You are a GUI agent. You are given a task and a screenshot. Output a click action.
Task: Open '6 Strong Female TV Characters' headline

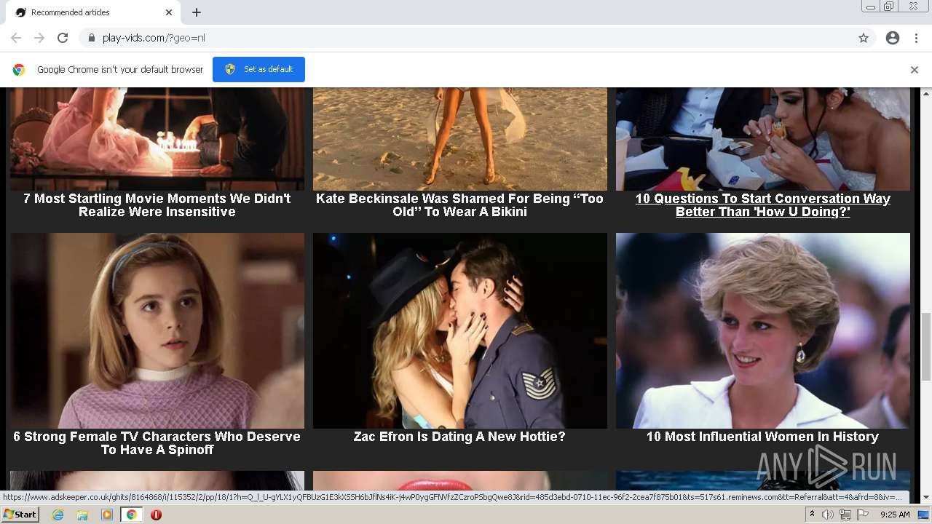pos(157,443)
